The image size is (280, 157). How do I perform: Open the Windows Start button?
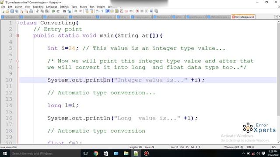point(5,154)
